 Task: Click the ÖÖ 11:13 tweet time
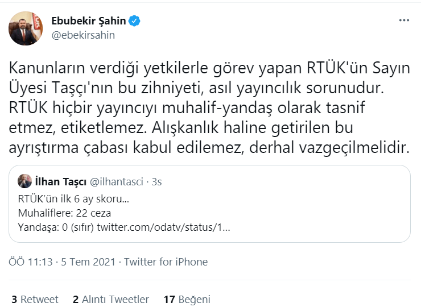[x=31, y=262]
